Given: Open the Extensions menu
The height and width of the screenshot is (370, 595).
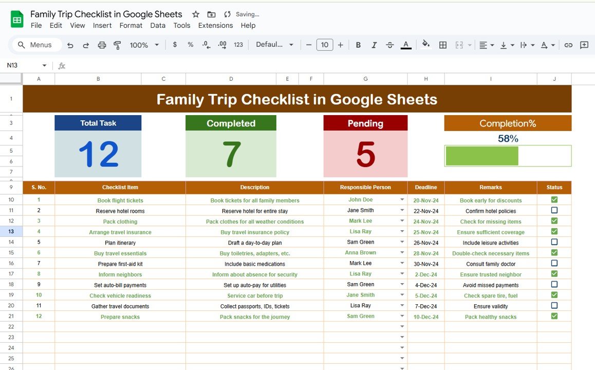Looking at the screenshot, I should tap(215, 25).
